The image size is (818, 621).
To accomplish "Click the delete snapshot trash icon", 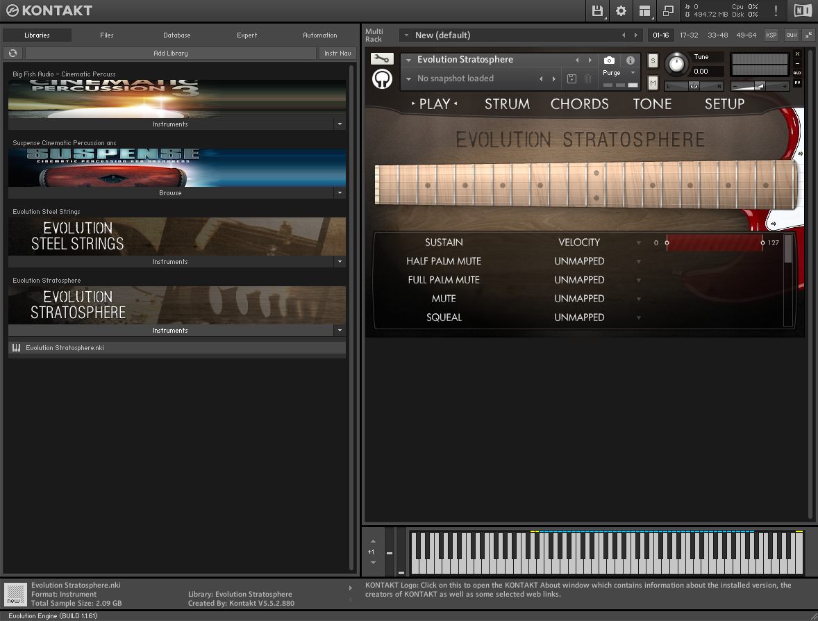I will click(588, 78).
